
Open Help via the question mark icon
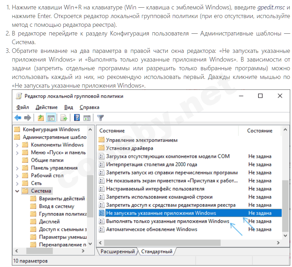tap(77, 118)
